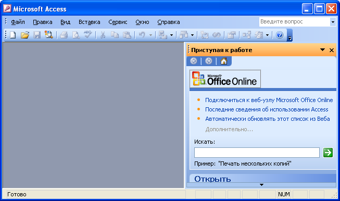
Task: Open the Файл menu
Action: point(18,22)
